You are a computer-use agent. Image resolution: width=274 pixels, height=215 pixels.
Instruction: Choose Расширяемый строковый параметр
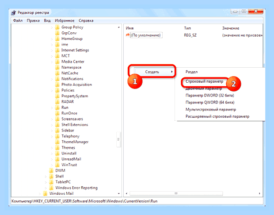pyautogui.click(x=217, y=116)
